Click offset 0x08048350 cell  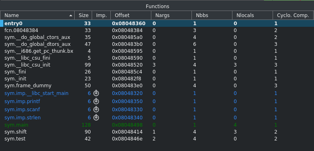click(127, 101)
